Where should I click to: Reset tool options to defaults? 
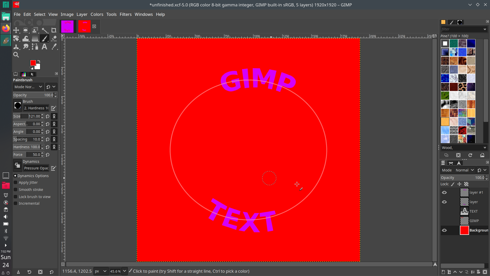point(52,272)
